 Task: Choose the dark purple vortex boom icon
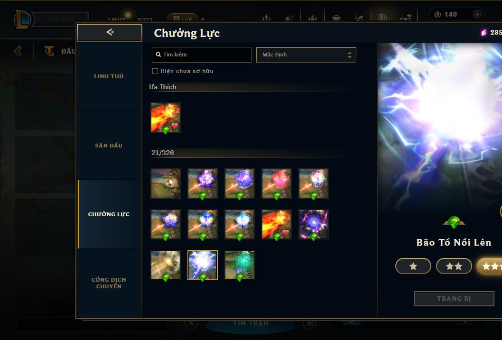point(314,224)
